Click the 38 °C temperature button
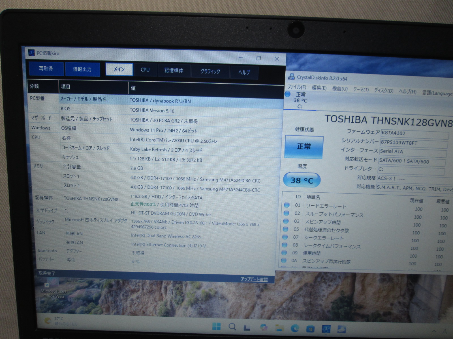The width and height of the screenshot is (453, 339). 302,180
